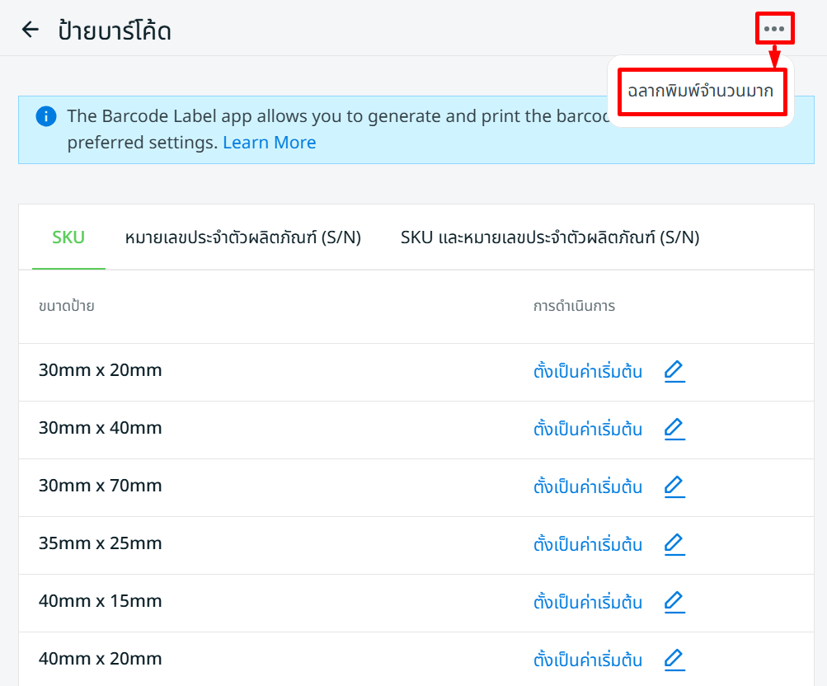Set 40mm x 20mm as default
This screenshot has width=827, height=686.
(x=588, y=660)
